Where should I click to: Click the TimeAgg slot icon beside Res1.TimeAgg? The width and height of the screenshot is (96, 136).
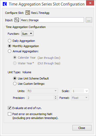[28, 13]
